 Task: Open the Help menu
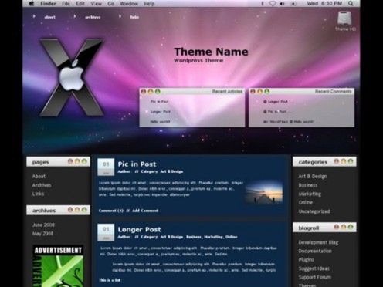point(149,4)
